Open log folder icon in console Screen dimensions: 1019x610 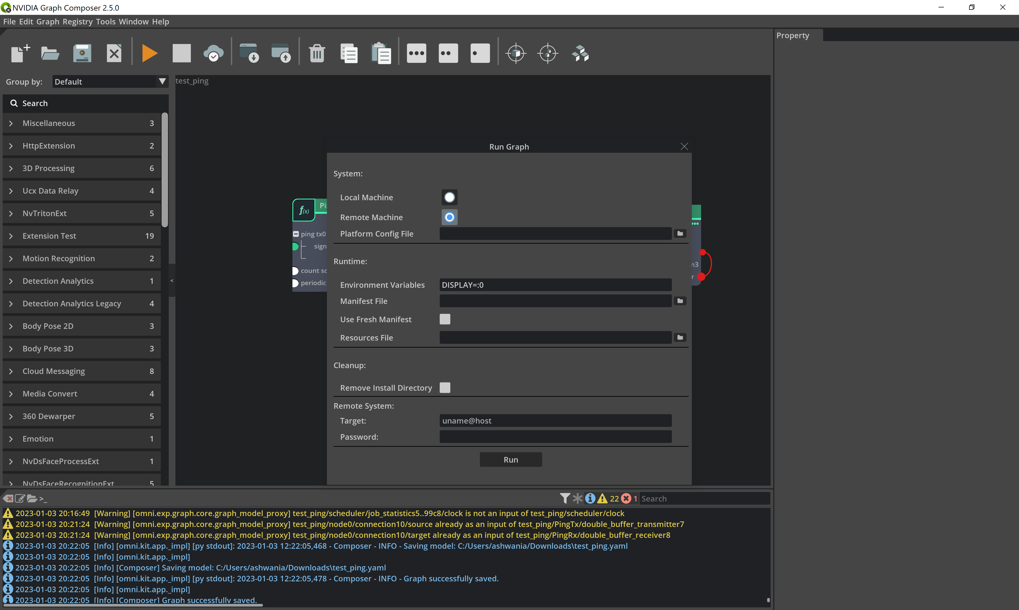(32, 499)
